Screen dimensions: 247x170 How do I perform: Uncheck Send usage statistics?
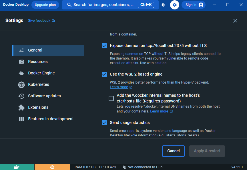(x=104, y=123)
